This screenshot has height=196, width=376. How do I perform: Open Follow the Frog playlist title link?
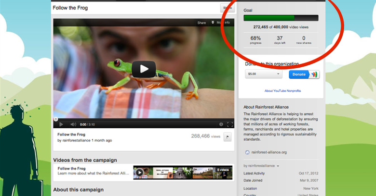pos(71,169)
